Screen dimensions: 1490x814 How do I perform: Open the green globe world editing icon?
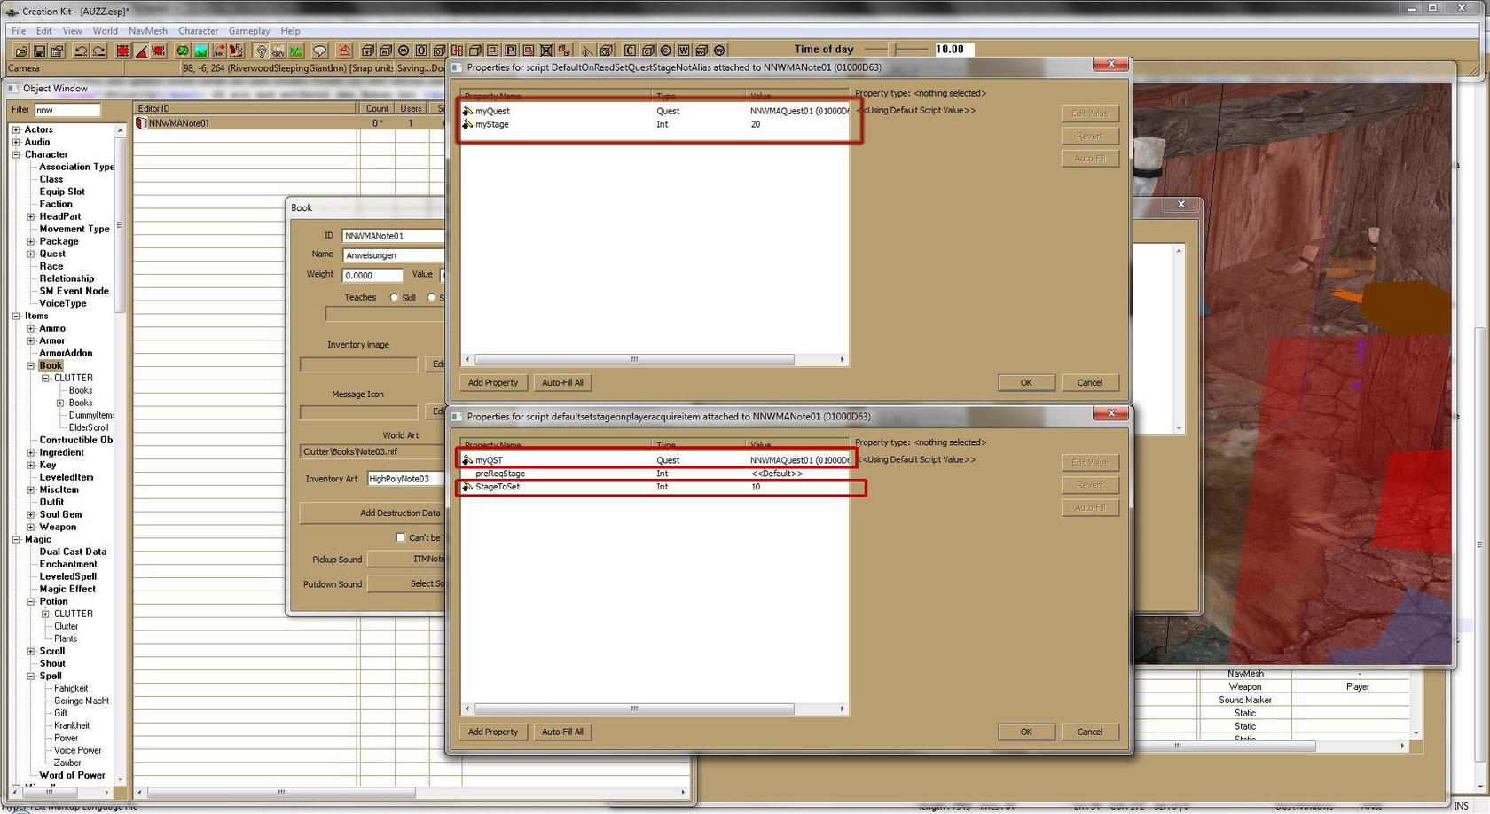[x=183, y=51]
